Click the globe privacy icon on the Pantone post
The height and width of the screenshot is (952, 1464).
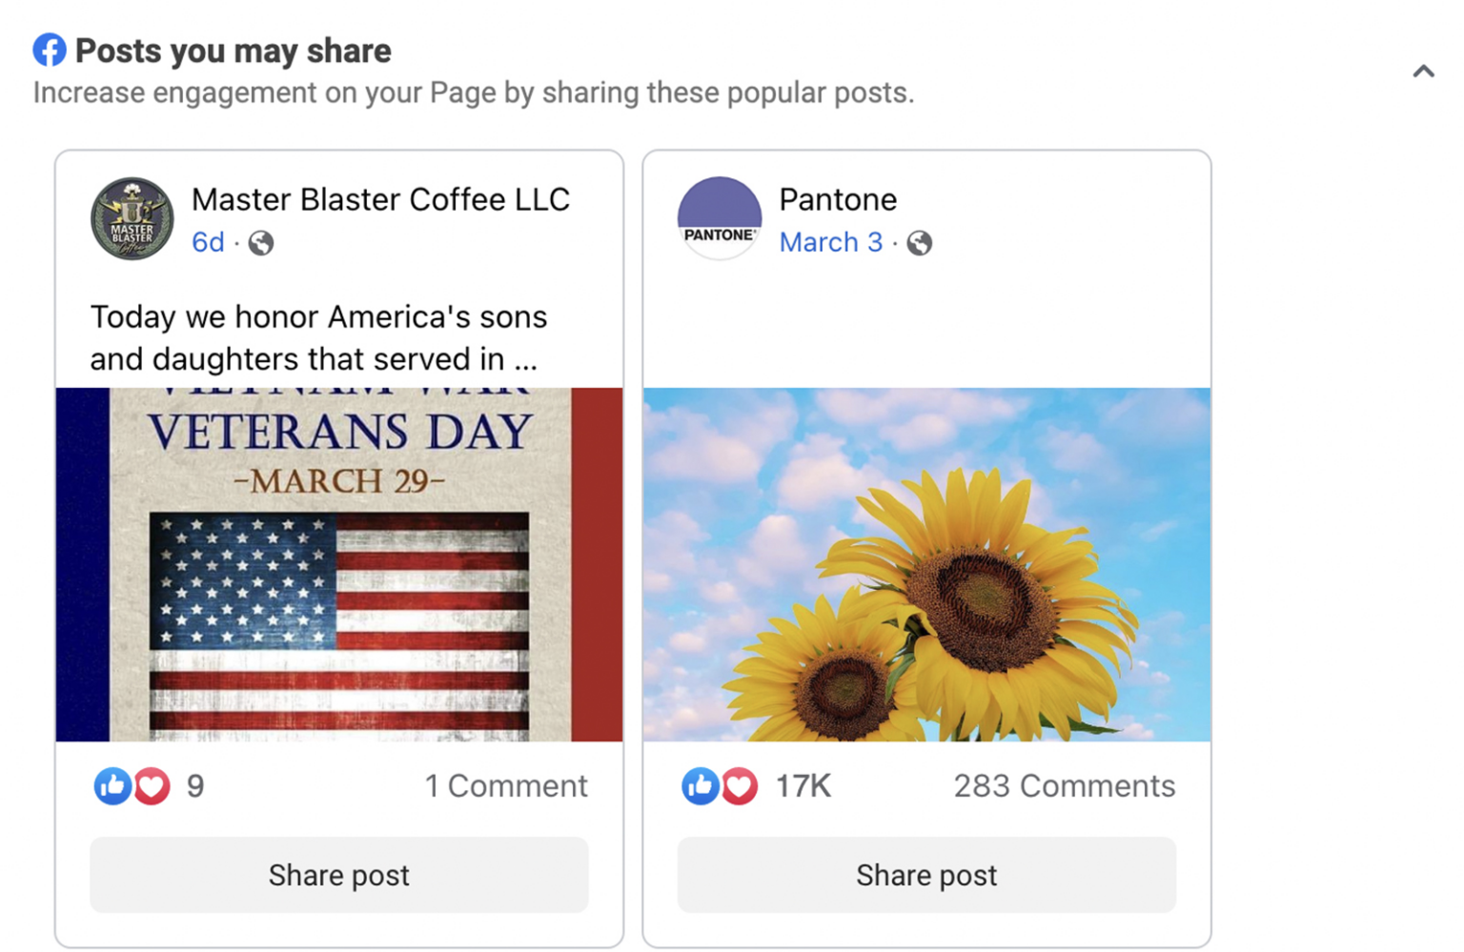918,244
